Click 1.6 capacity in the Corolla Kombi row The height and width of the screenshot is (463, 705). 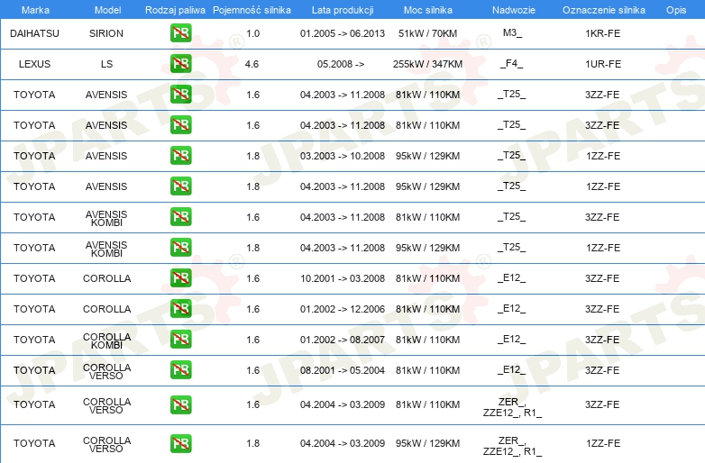pyautogui.click(x=252, y=340)
